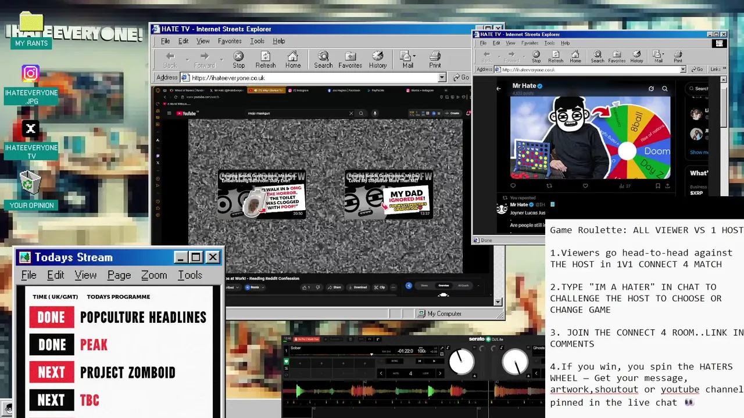Click search icon on Mr Hate profile
The width and height of the screenshot is (744, 418).
(665, 88)
